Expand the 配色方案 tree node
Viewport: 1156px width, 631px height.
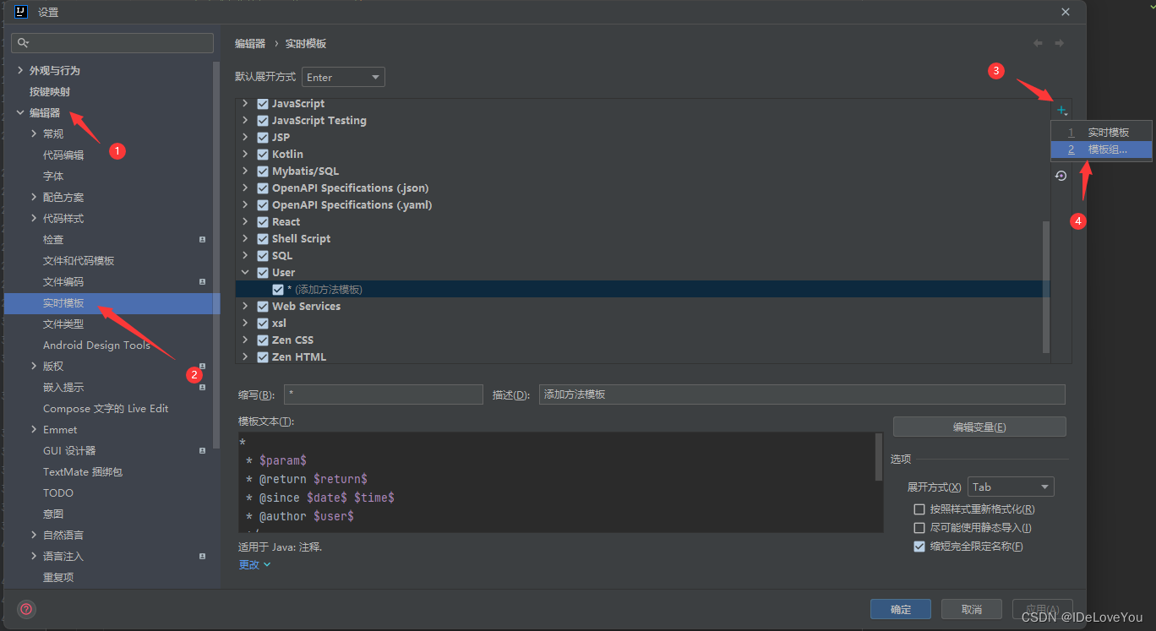click(34, 197)
